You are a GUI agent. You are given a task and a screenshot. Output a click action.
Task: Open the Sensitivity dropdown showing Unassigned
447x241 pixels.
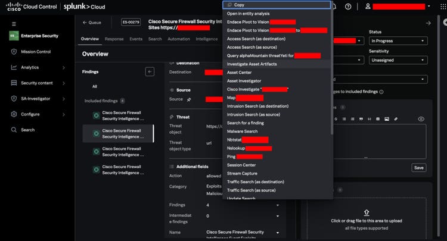click(x=398, y=60)
